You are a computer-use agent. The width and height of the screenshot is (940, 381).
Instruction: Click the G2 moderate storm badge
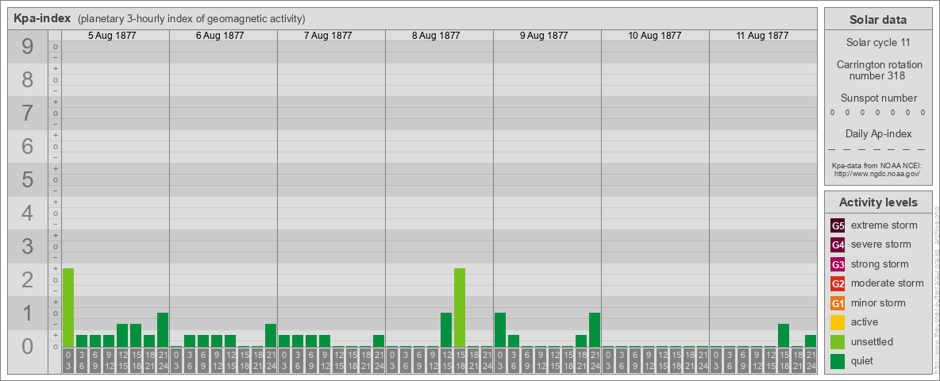[x=838, y=284]
